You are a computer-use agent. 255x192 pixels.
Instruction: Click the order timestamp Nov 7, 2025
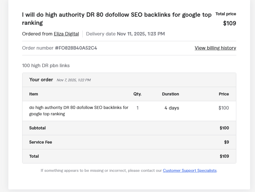(73, 80)
